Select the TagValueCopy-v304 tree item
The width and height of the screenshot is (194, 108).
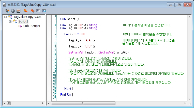27,17
